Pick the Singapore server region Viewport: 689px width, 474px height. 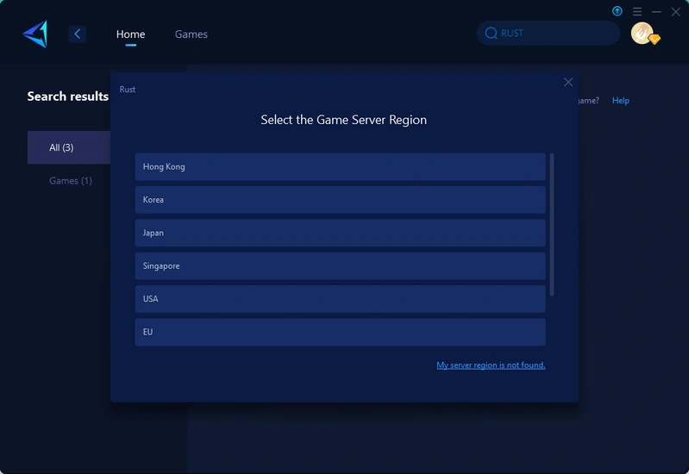coord(340,265)
